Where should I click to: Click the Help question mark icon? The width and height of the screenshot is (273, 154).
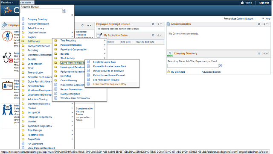[x=263, y=19]
